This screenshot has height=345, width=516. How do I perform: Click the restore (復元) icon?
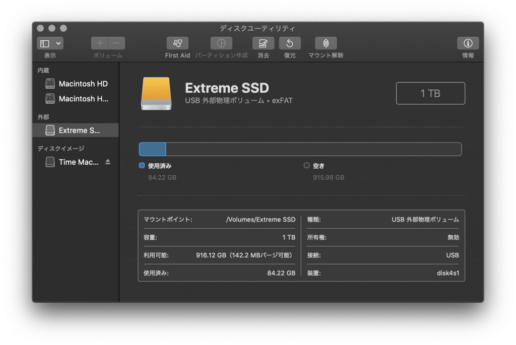click(x=290, y=43)
